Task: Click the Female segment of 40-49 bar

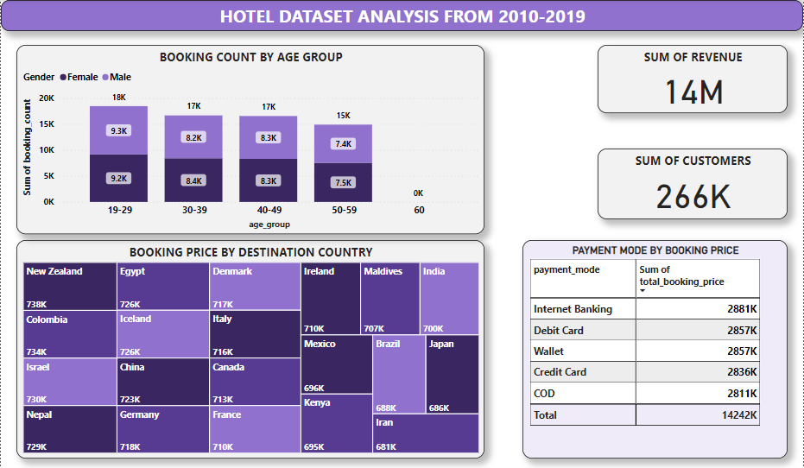Action: (268, 180)
